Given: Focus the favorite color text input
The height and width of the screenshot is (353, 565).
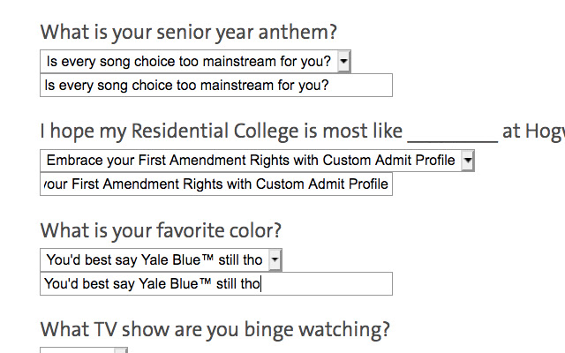Looking at the screenshot, I should tap(215, 284).
